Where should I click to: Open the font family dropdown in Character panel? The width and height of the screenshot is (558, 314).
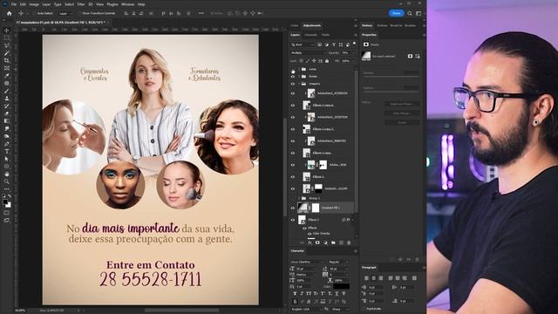[x=308, y=262]
